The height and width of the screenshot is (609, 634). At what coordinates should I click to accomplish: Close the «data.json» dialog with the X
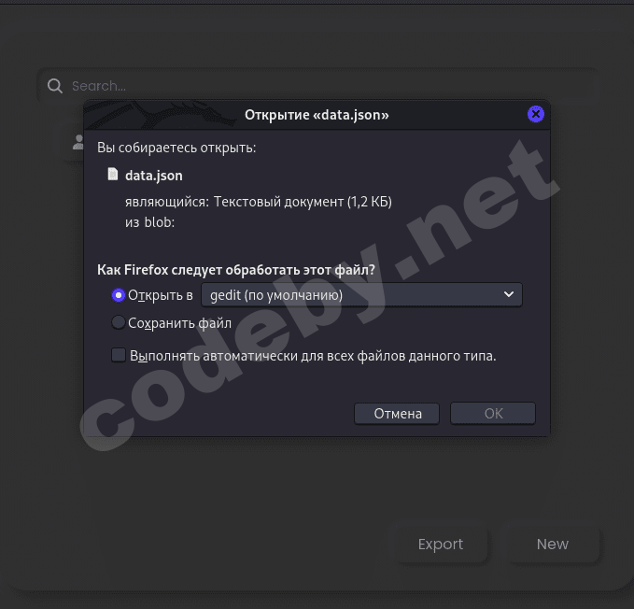coord(535,115)
